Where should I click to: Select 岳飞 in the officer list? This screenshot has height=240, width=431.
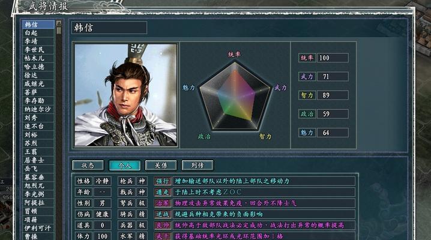click(x=38, y=169)
